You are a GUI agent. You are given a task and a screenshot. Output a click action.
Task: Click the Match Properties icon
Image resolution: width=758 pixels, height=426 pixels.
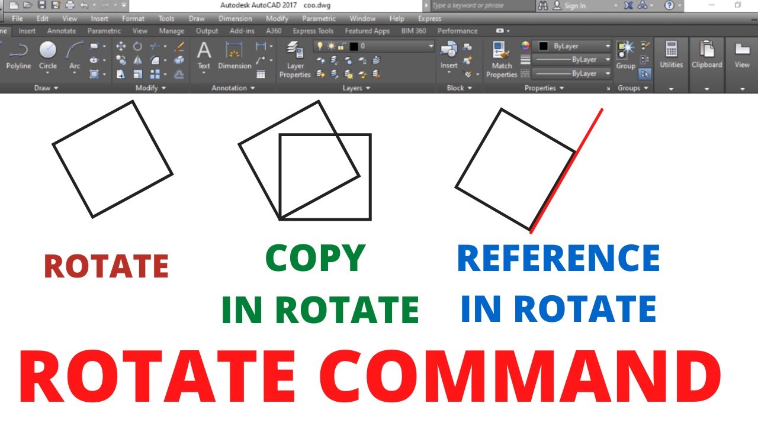tap(502, 60)
